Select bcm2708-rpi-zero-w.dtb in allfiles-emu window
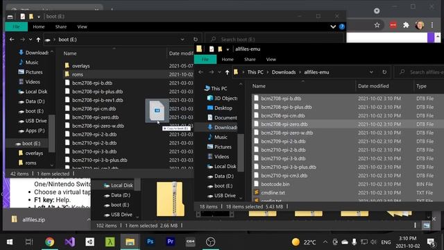The width and height of the screenshot is (444, 250). tap(287, 133)
